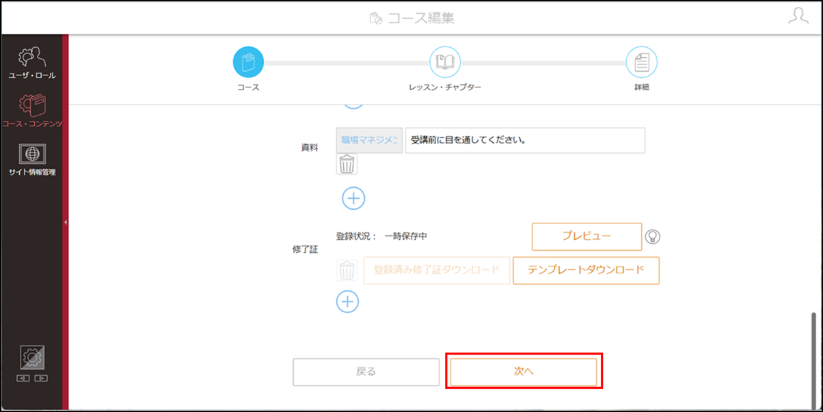Click the 次へ button

[524, 372]
